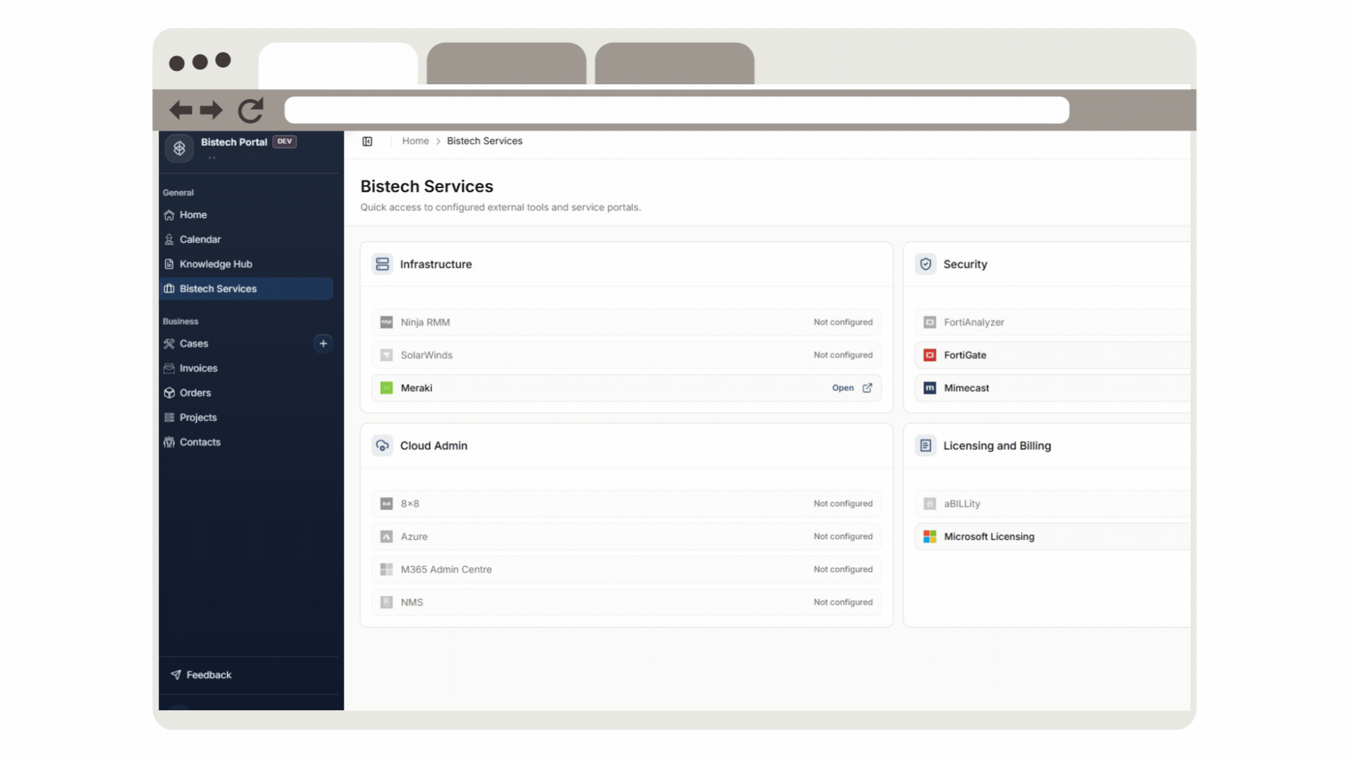Open Contacts in the sidebar

click(246, 441)
